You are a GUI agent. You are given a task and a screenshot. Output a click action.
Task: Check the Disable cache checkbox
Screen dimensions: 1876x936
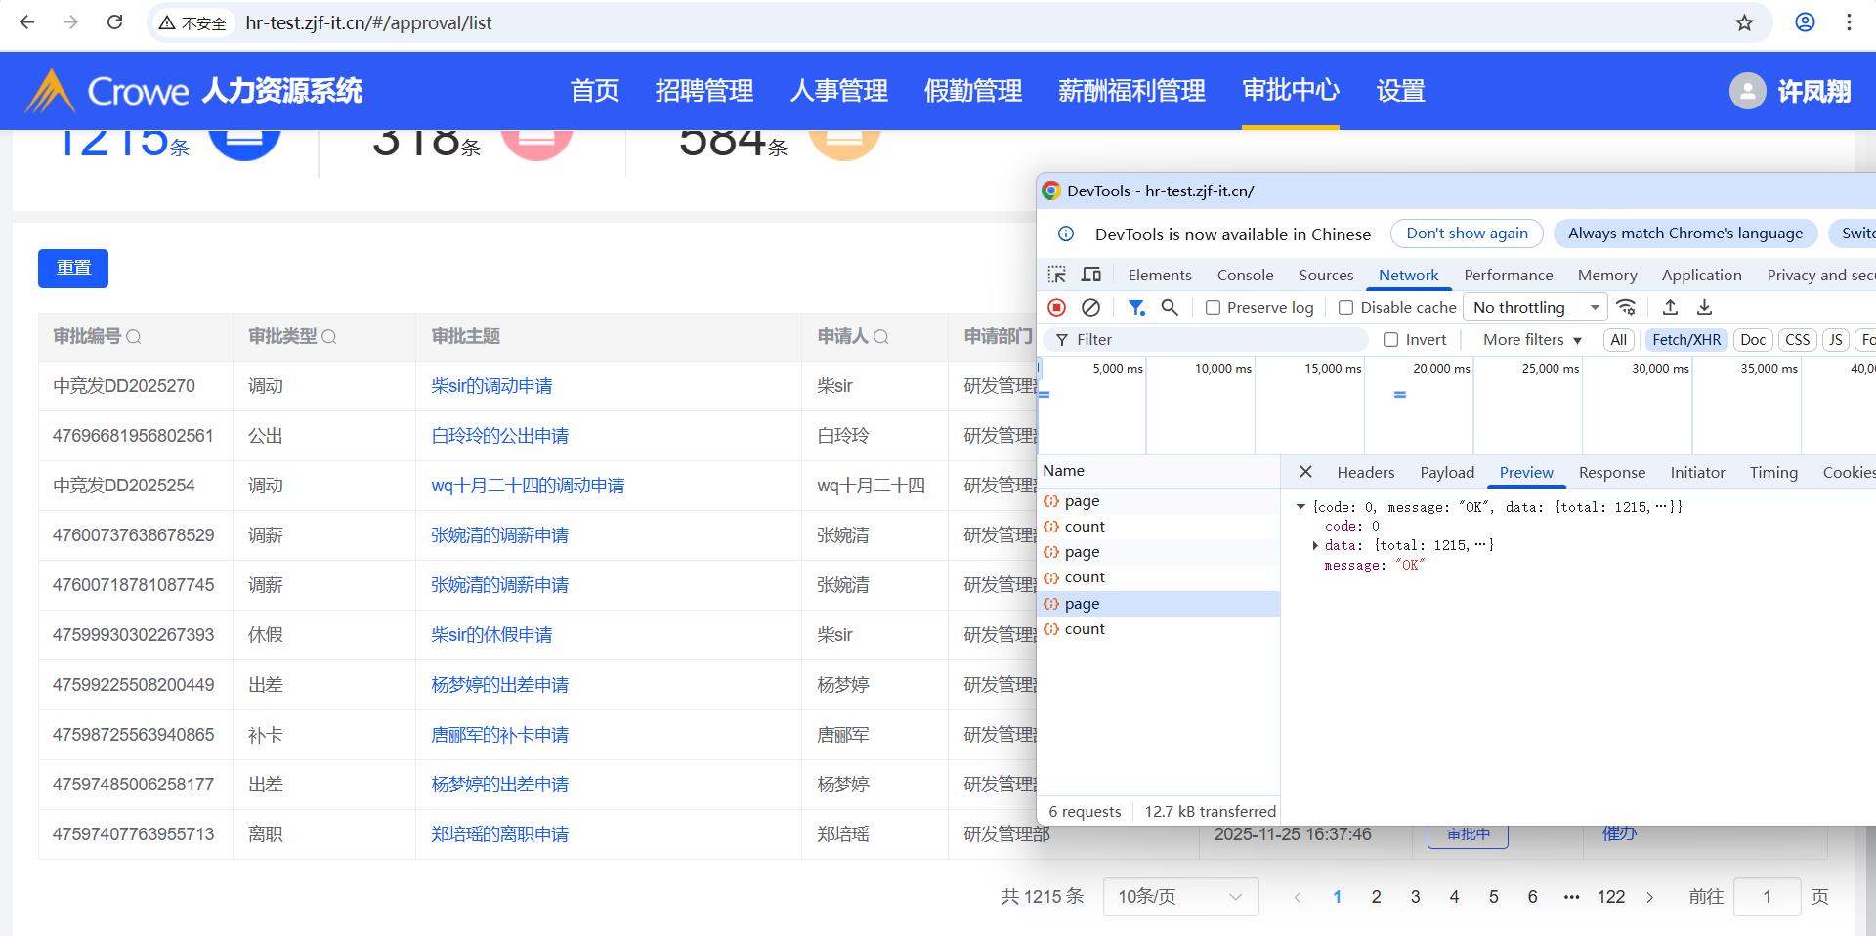[1346, 308]
